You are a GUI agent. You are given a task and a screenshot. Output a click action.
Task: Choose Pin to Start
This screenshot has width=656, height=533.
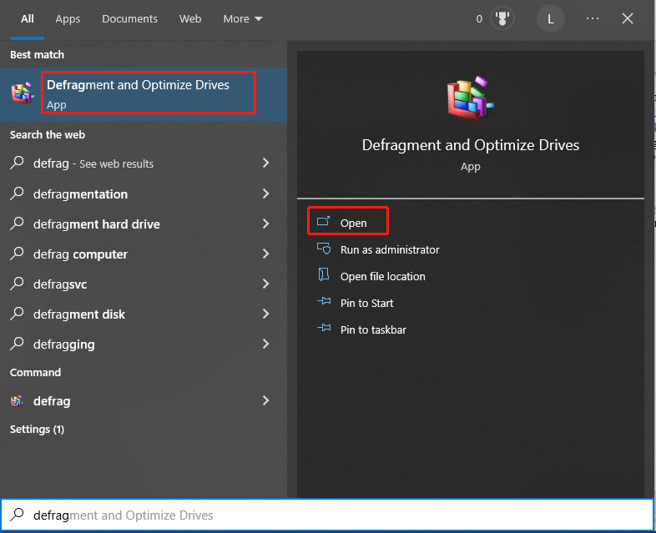point(367,303)
